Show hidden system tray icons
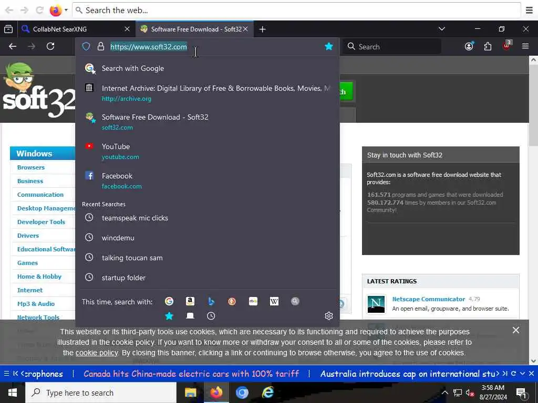Viewport: 538px width, 403px height. point(444,393)
